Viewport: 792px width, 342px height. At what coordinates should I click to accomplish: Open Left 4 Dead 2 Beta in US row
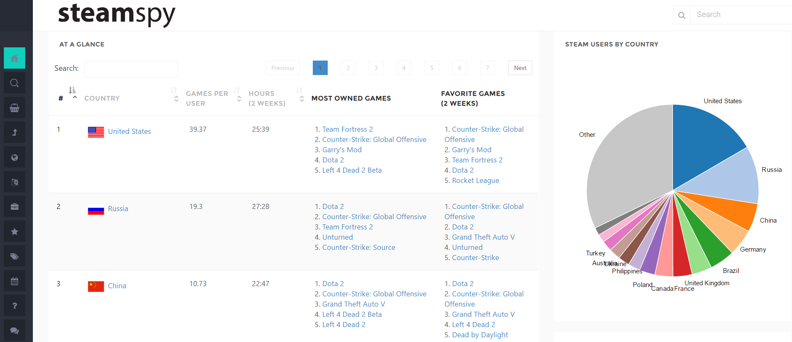point(352,170)
